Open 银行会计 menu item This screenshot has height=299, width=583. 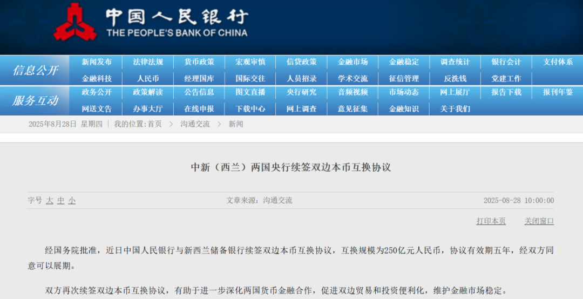506,62
